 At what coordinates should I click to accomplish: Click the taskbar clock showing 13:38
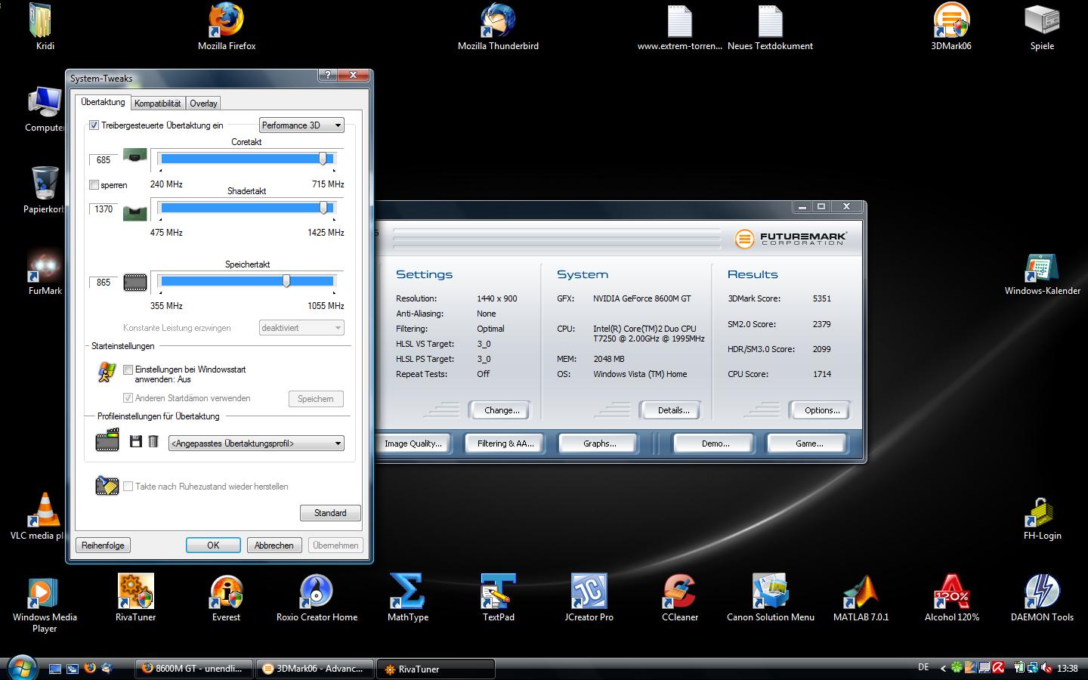tap(1068, 669)
